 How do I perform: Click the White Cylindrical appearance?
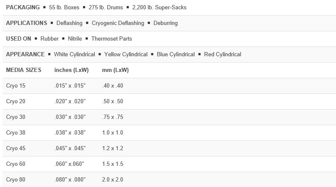(73, 54)
